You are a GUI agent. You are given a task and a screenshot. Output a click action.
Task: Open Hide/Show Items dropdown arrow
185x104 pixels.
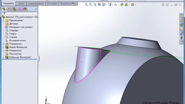119,5
